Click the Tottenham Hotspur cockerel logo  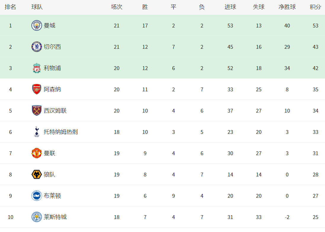(37, 132)
